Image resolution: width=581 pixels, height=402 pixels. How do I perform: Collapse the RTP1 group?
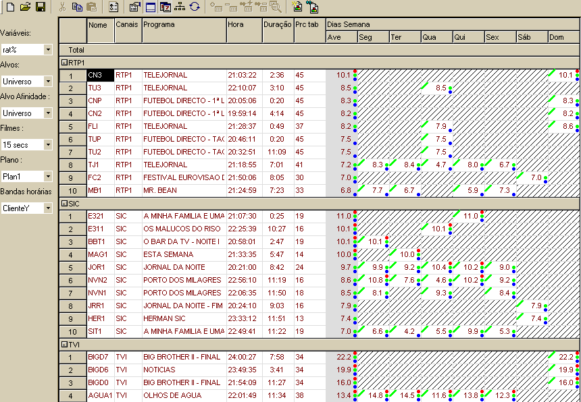pyautogui.click(x=64, y=63)
